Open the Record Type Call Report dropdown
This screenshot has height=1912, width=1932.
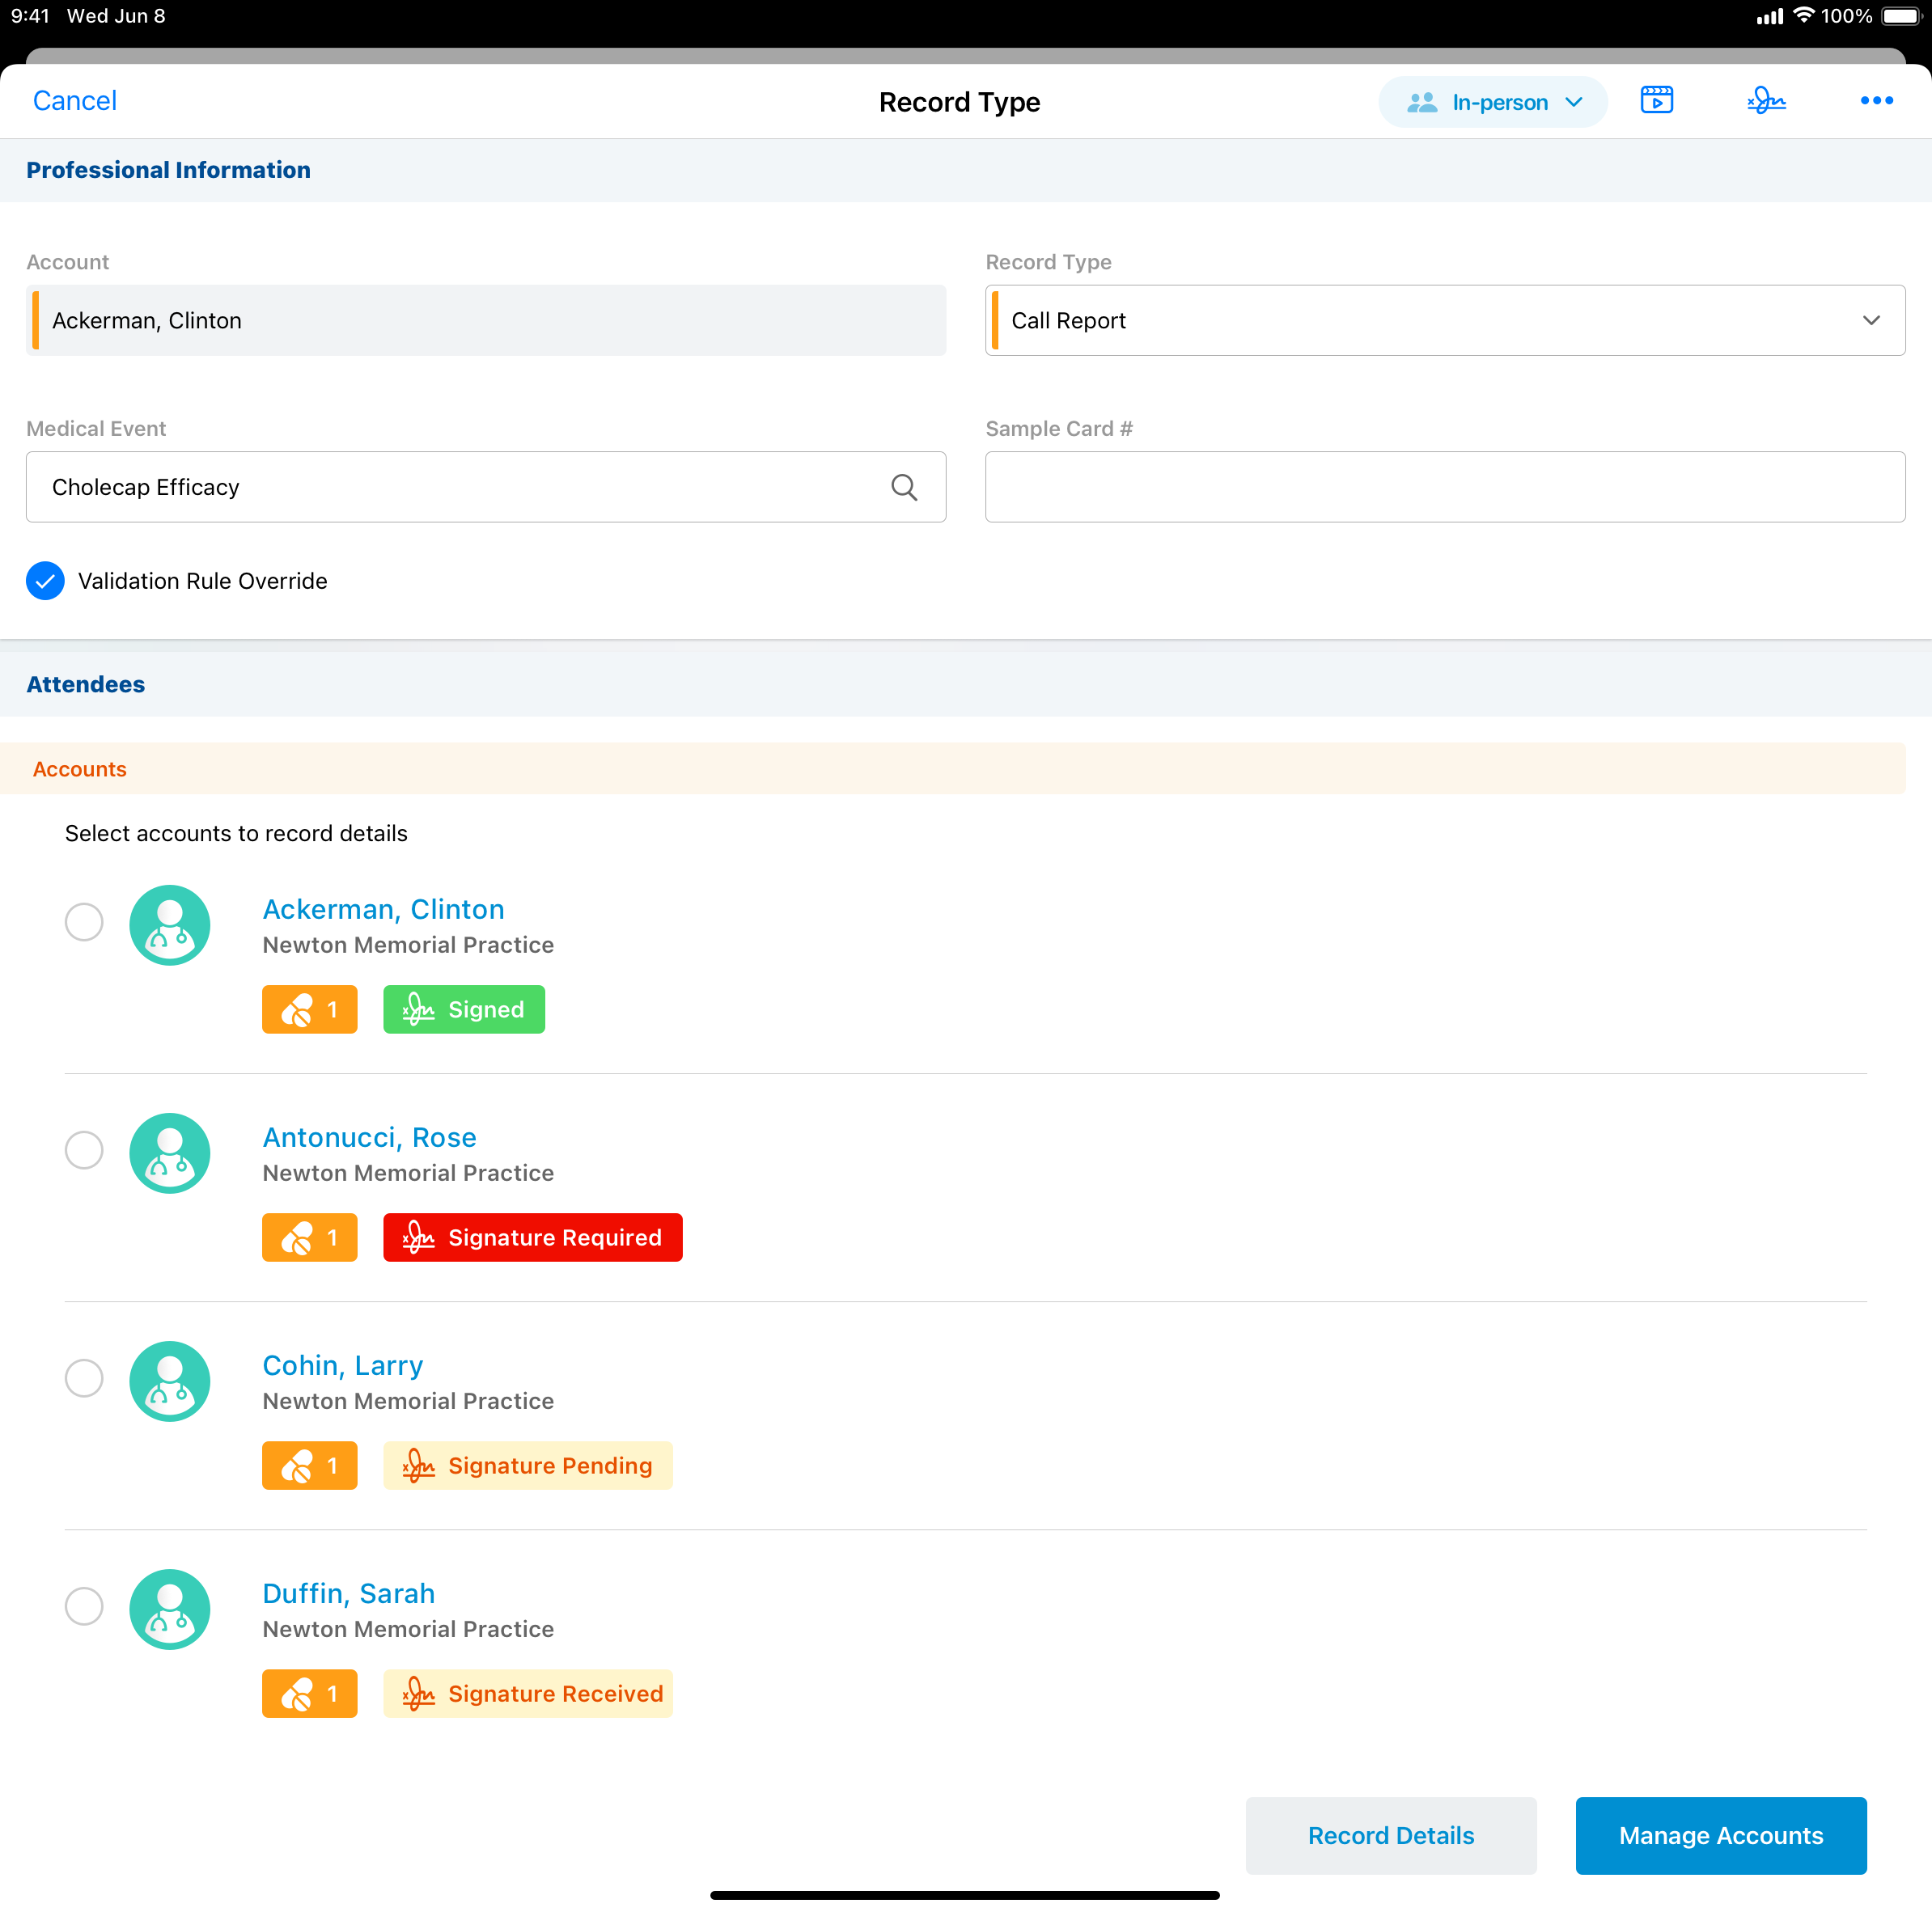click(x=1444, y=321)
